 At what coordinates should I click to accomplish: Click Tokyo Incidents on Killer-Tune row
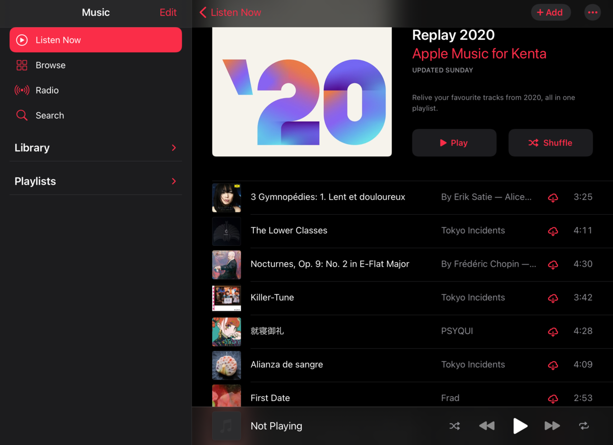[x=473, y=297]
